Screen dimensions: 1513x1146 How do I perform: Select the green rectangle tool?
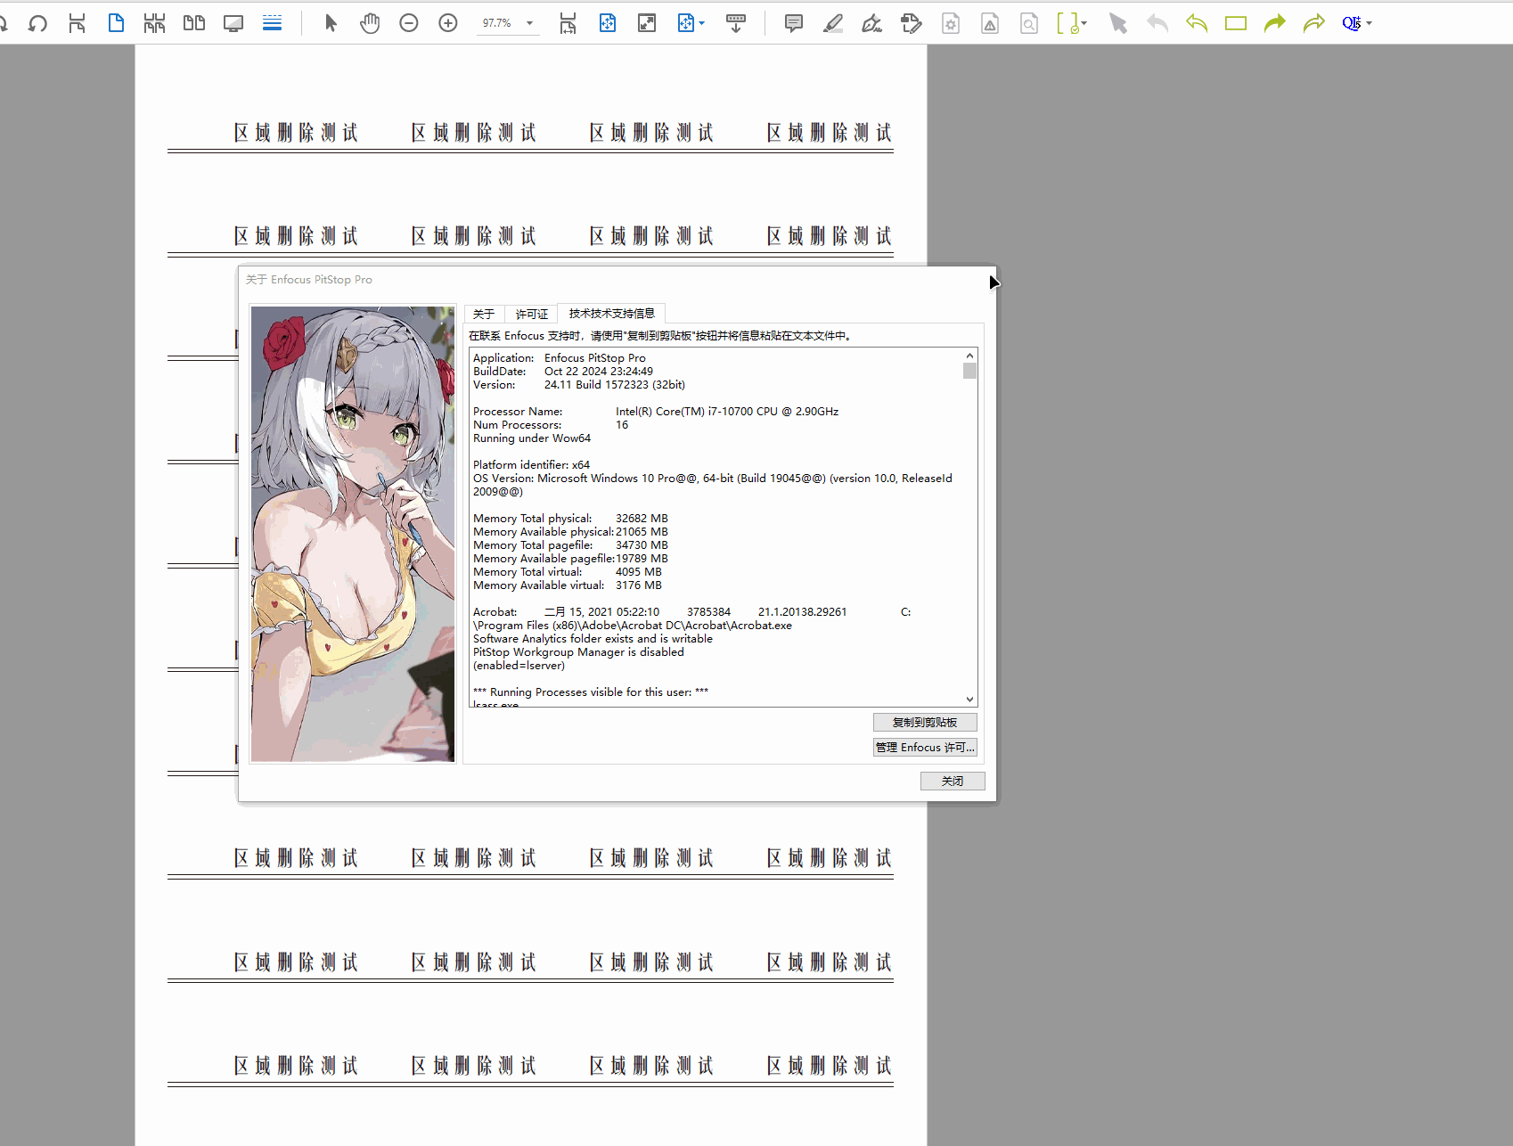coord(1236,23)
